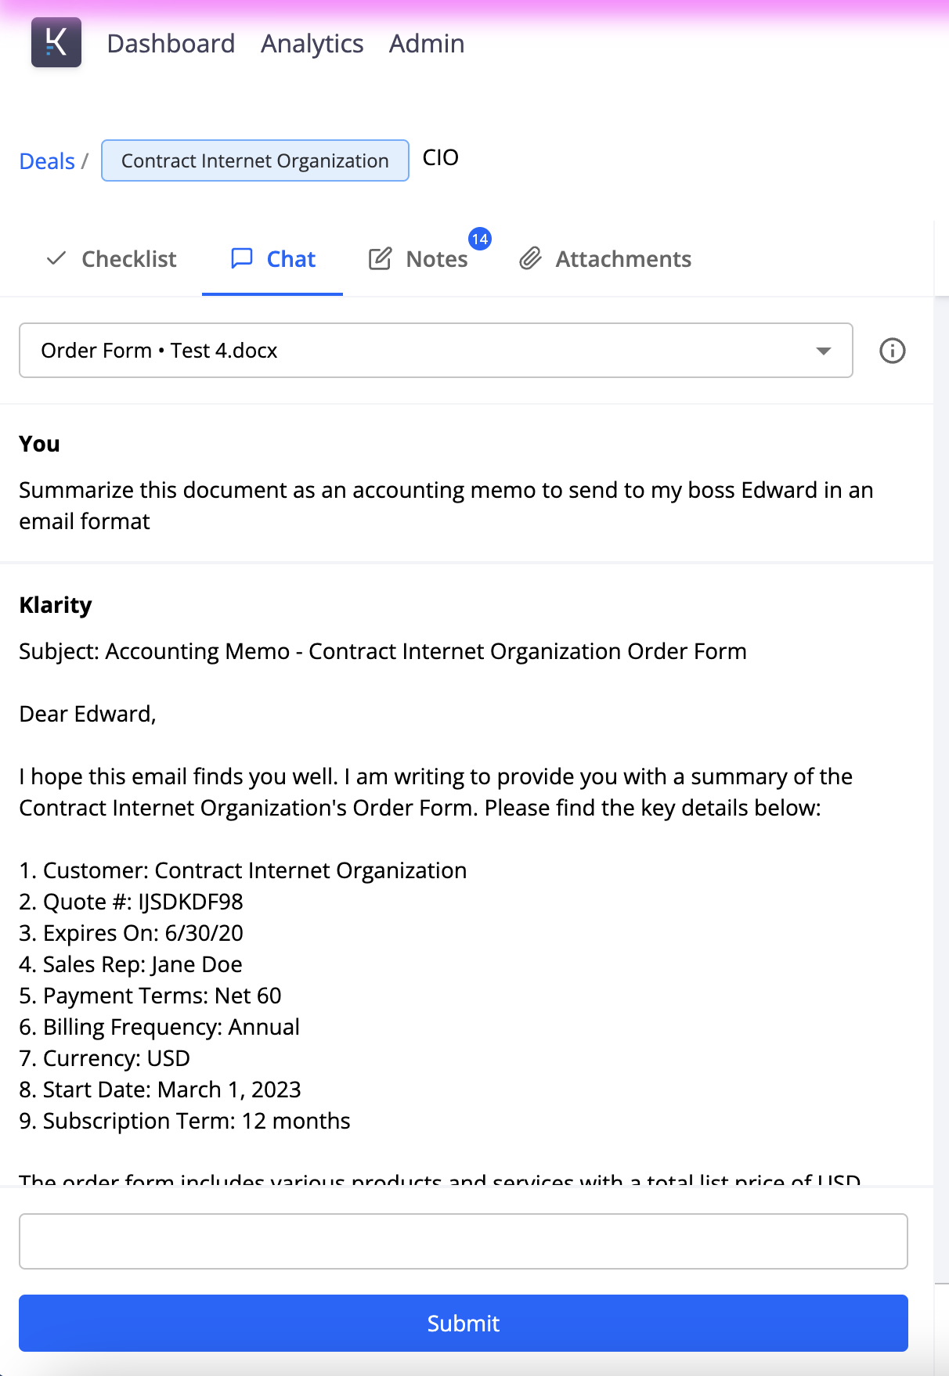Select Analytics in the top navigation
949x1376 pixels.
tap(312, 43)
